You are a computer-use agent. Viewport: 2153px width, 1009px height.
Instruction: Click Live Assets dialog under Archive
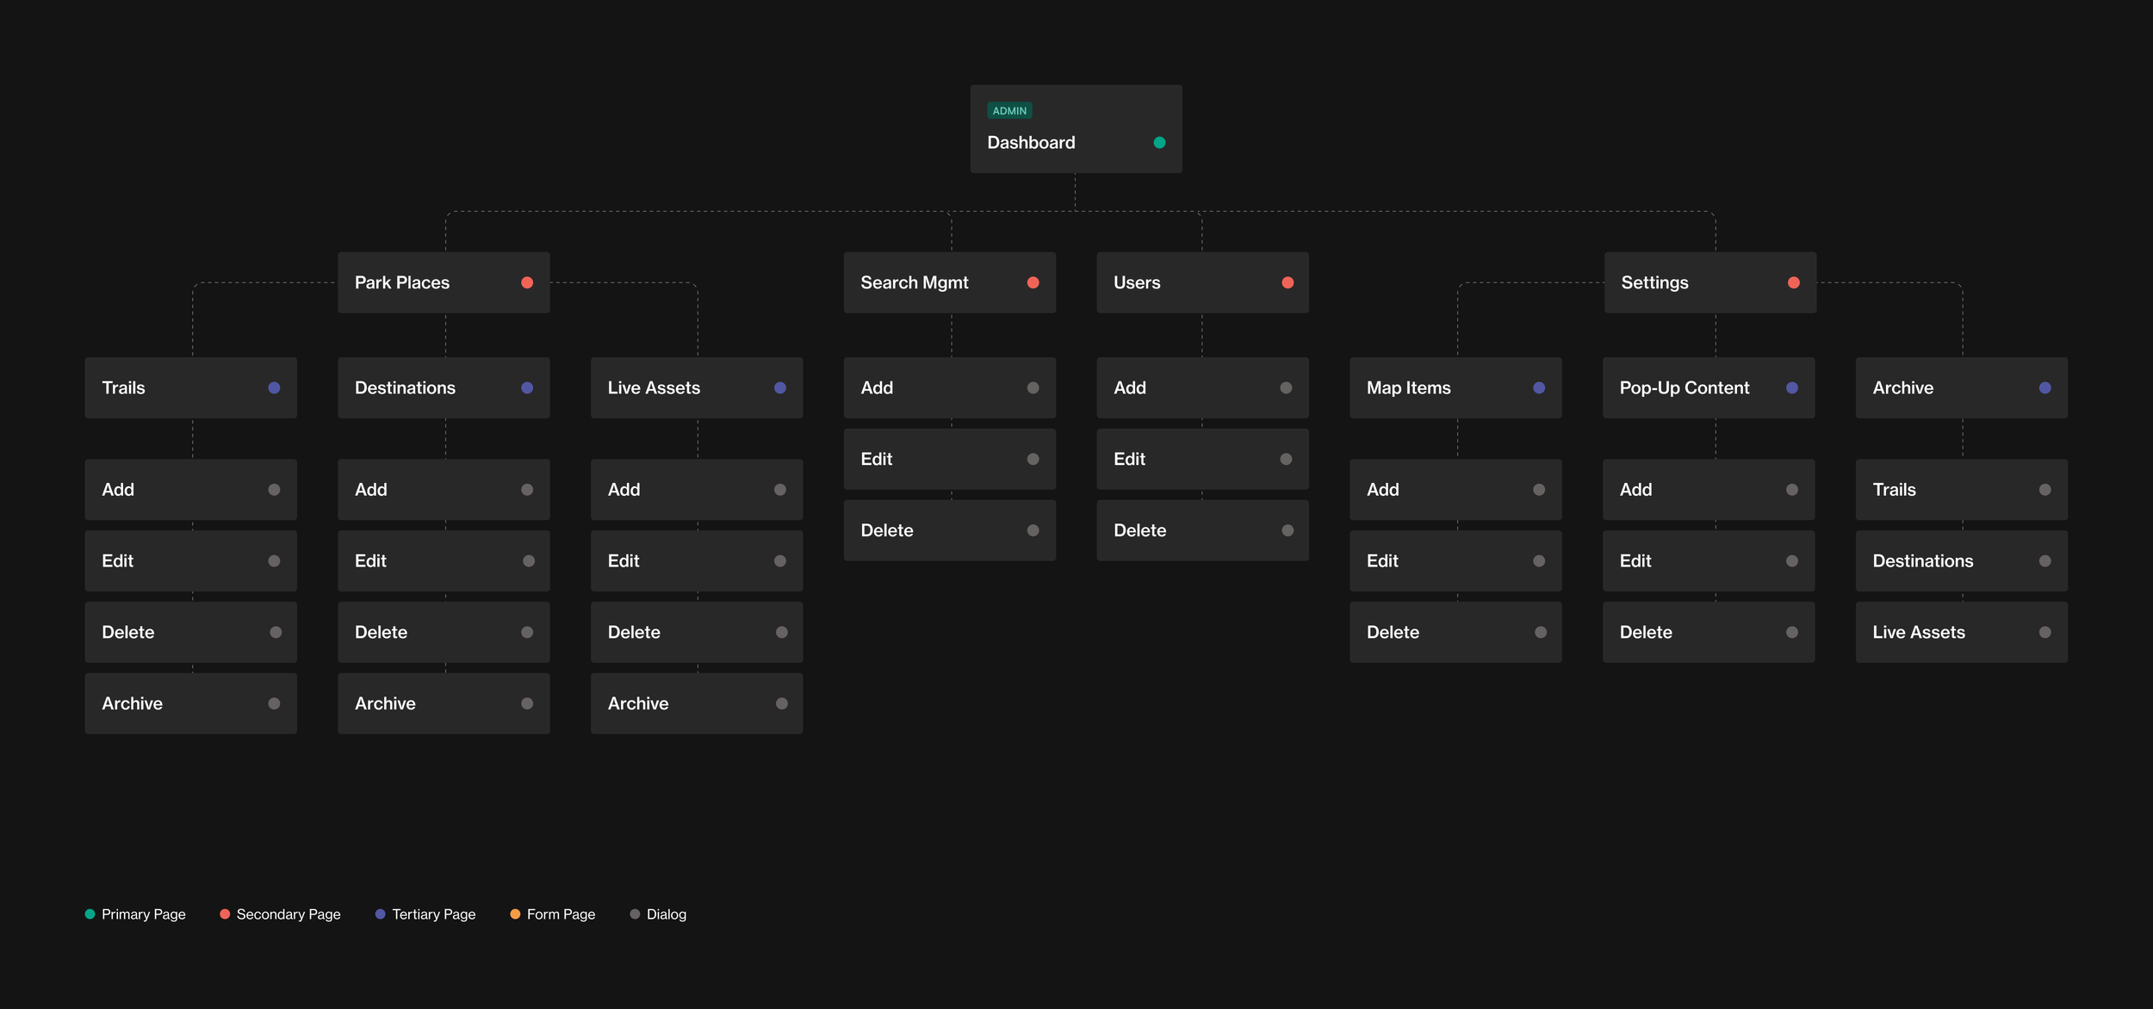pos(1961,632)
